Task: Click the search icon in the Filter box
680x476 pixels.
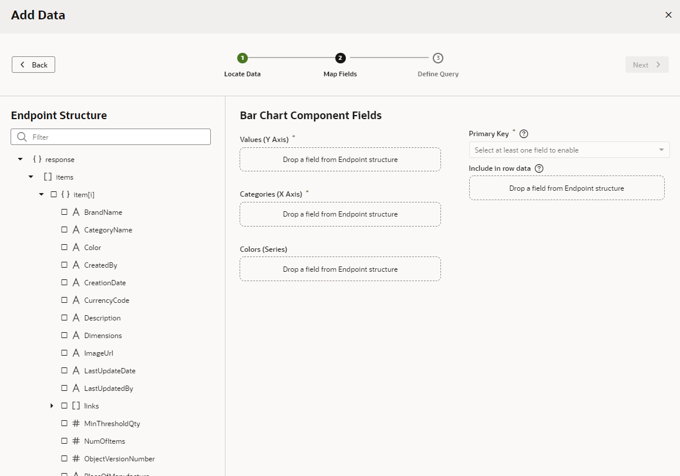Action: [x=22, y=137]
